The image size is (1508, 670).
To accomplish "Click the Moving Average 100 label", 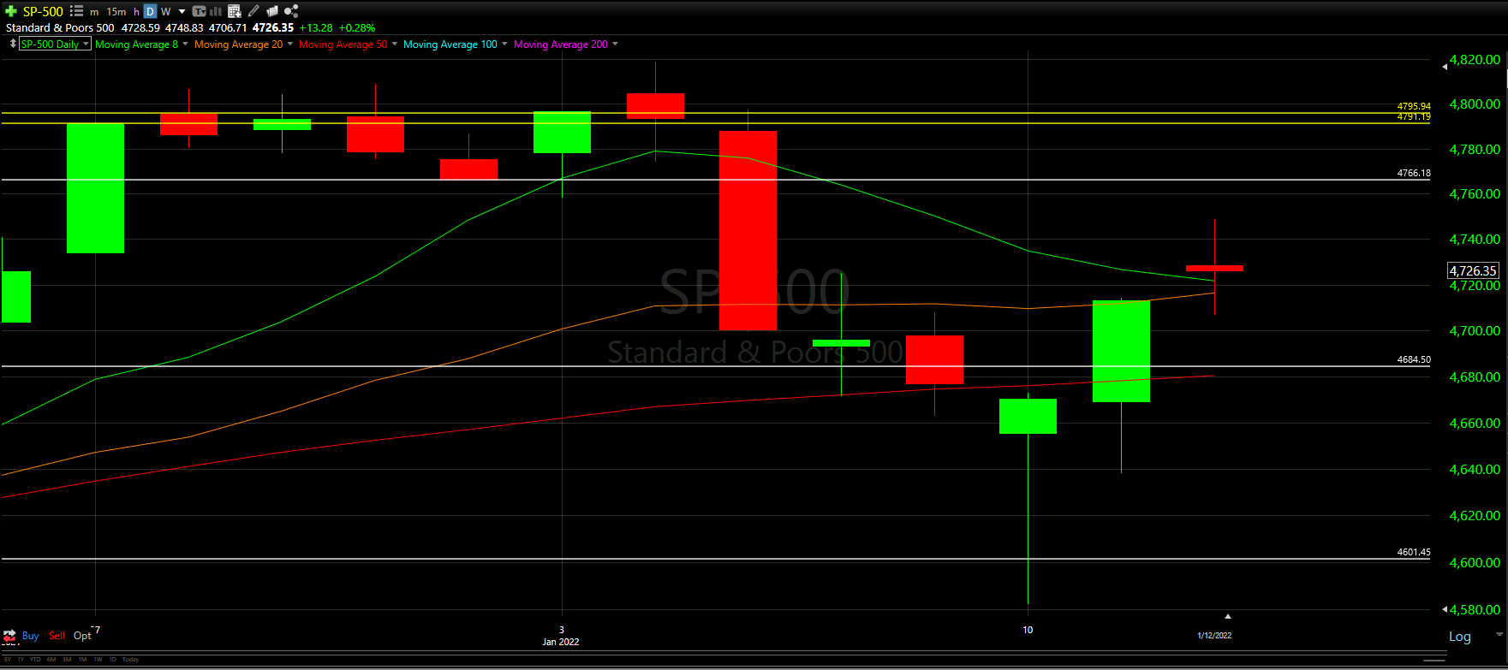I will pyautogui.click(x=450, y=44).
